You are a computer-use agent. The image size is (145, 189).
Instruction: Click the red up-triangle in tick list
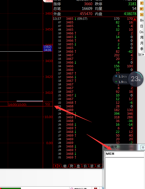point(135,19)
